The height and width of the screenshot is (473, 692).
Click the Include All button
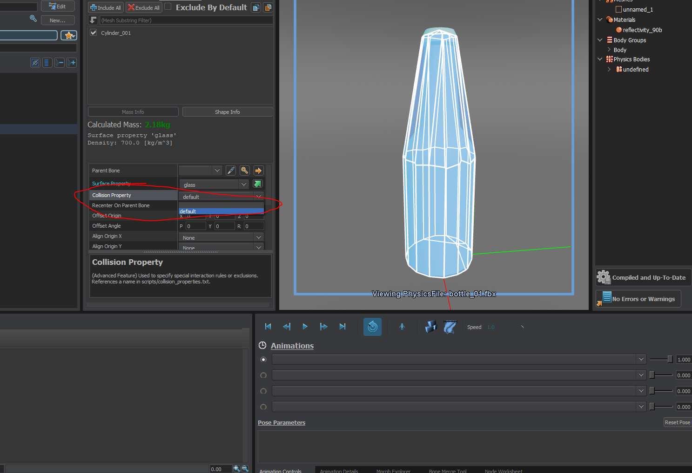click(x=105, y=7)
